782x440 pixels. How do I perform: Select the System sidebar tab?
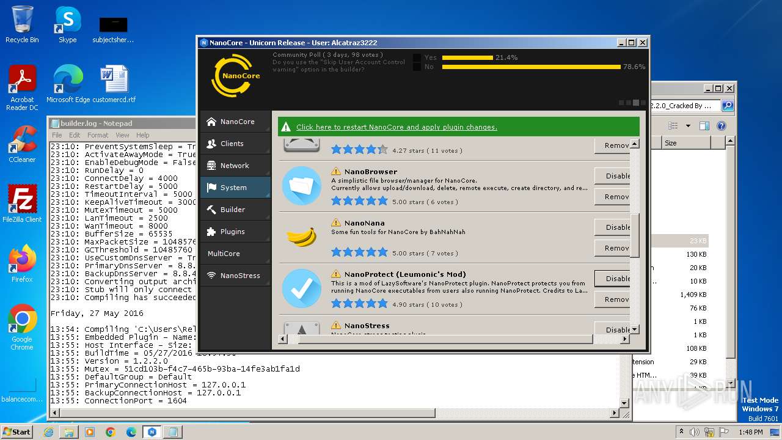click(235, 188)
